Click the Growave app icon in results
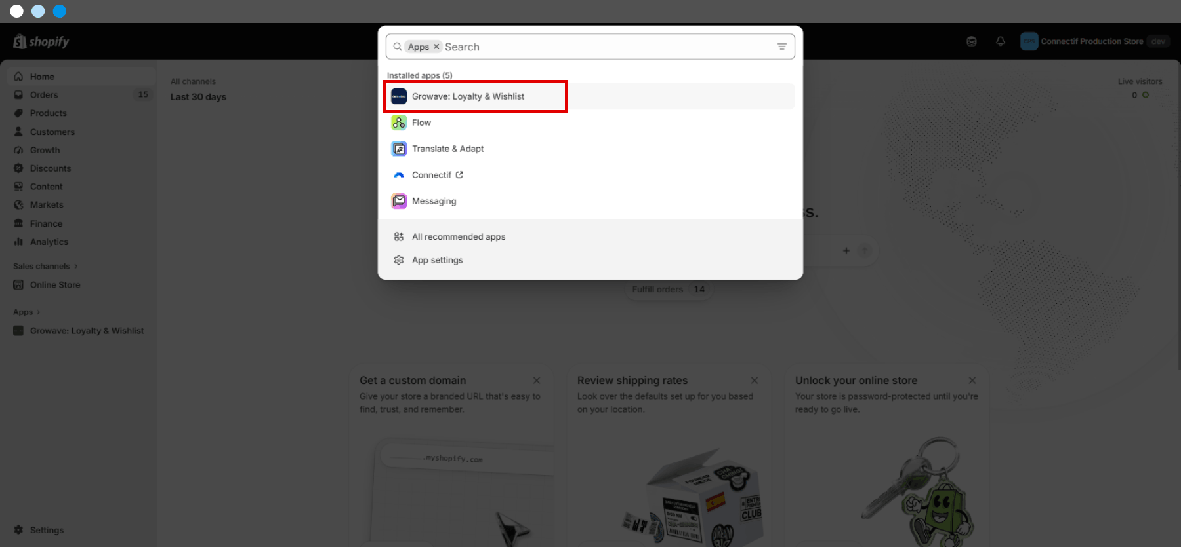1181x547 pixels. 399,96
